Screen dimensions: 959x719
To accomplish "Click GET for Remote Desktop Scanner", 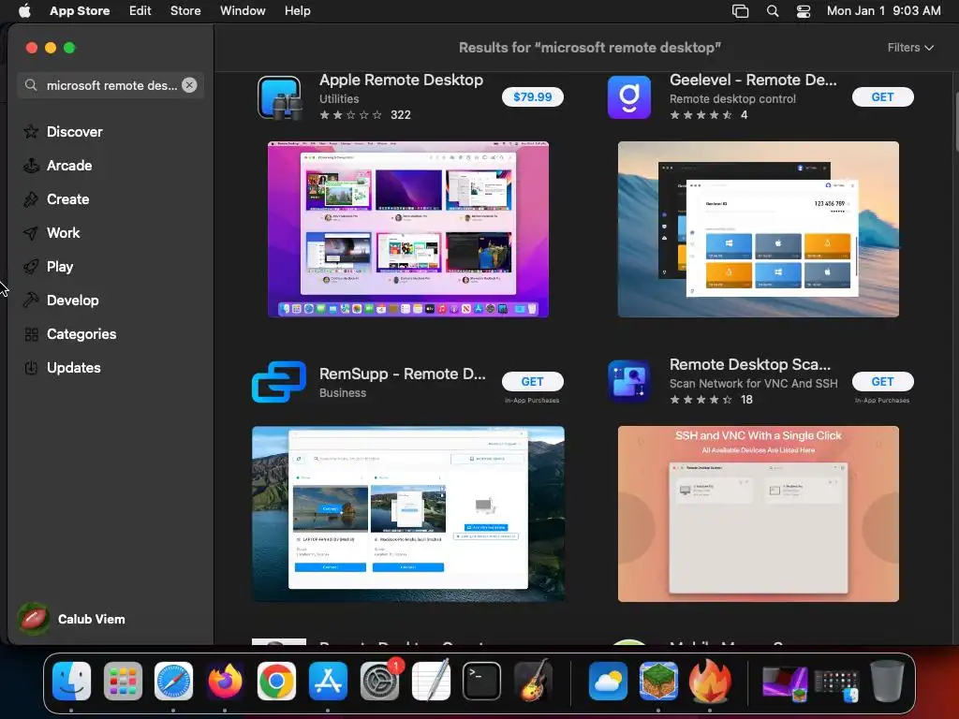I will tap(882, 382).
